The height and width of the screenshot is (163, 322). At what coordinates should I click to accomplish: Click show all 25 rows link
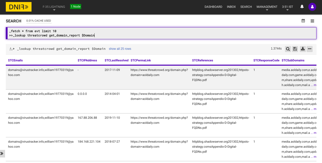[x=120, y=49]
